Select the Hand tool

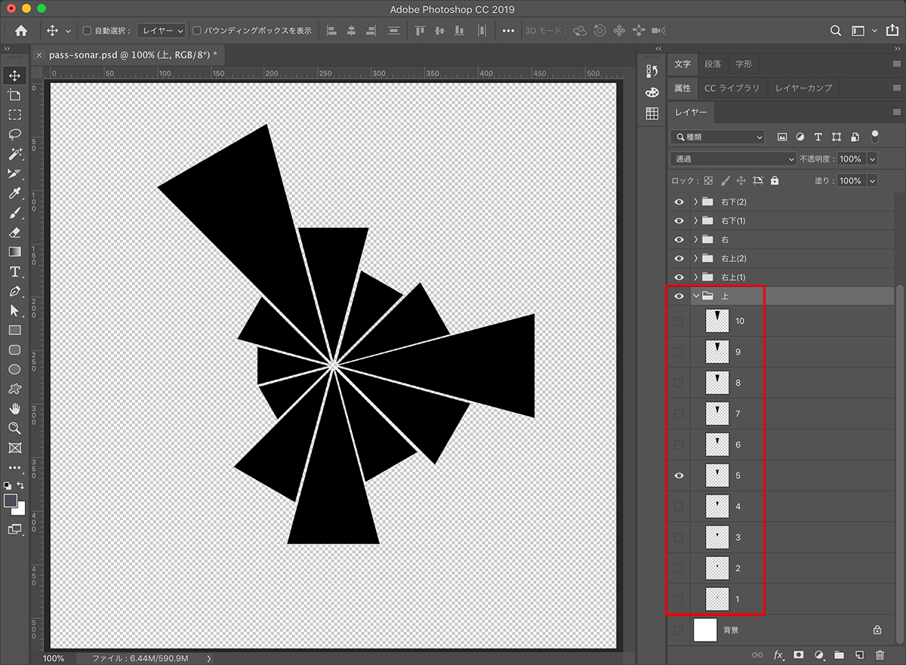14,408
